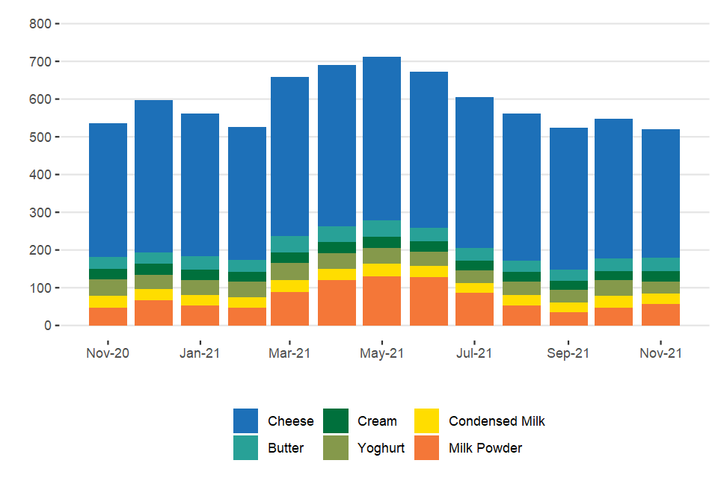Screen dimensions: 718x478
Task: Select the dark green Cream legend swatch
Action: 336,421
